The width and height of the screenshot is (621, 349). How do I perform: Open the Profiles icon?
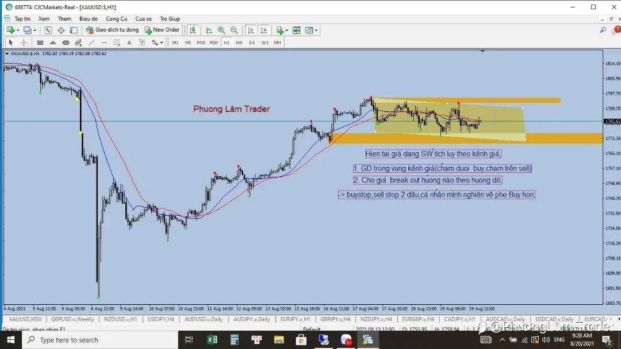[x=27, y=30]
